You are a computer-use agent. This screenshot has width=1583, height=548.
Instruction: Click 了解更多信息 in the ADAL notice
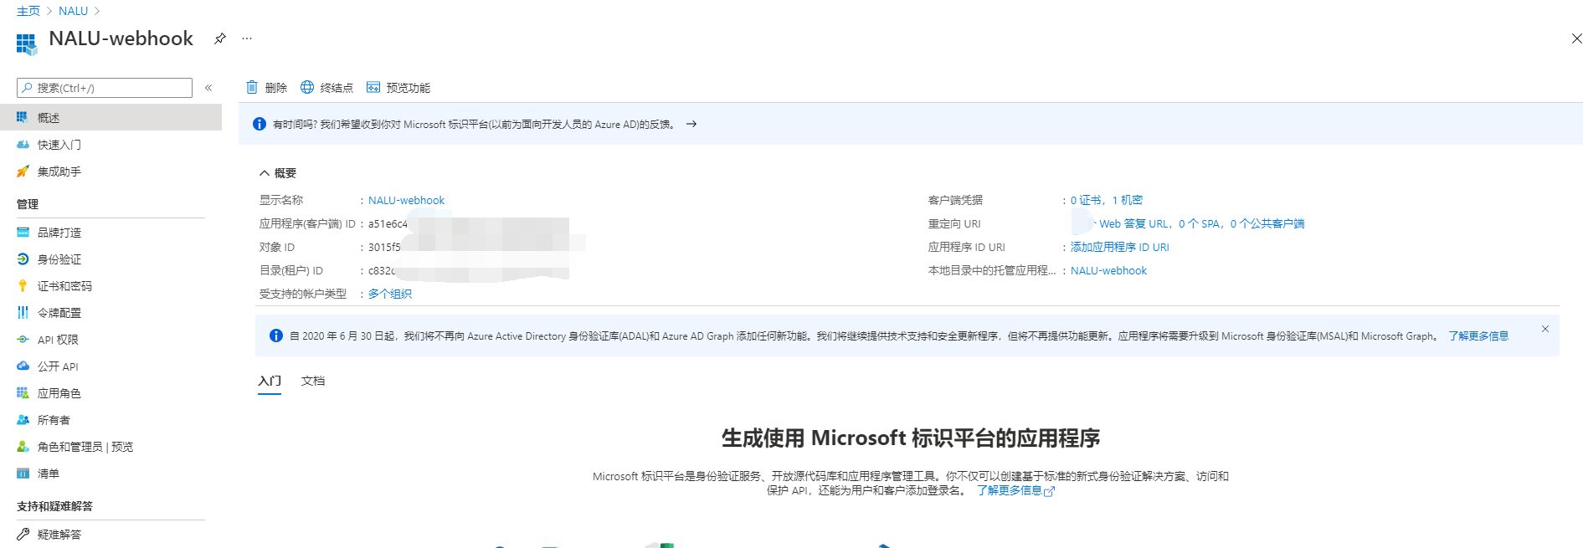tap(1478, 335)
